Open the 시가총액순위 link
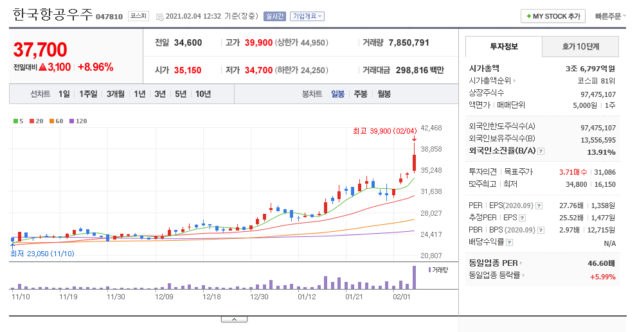The image size is (637, 332). click(492, 80)
